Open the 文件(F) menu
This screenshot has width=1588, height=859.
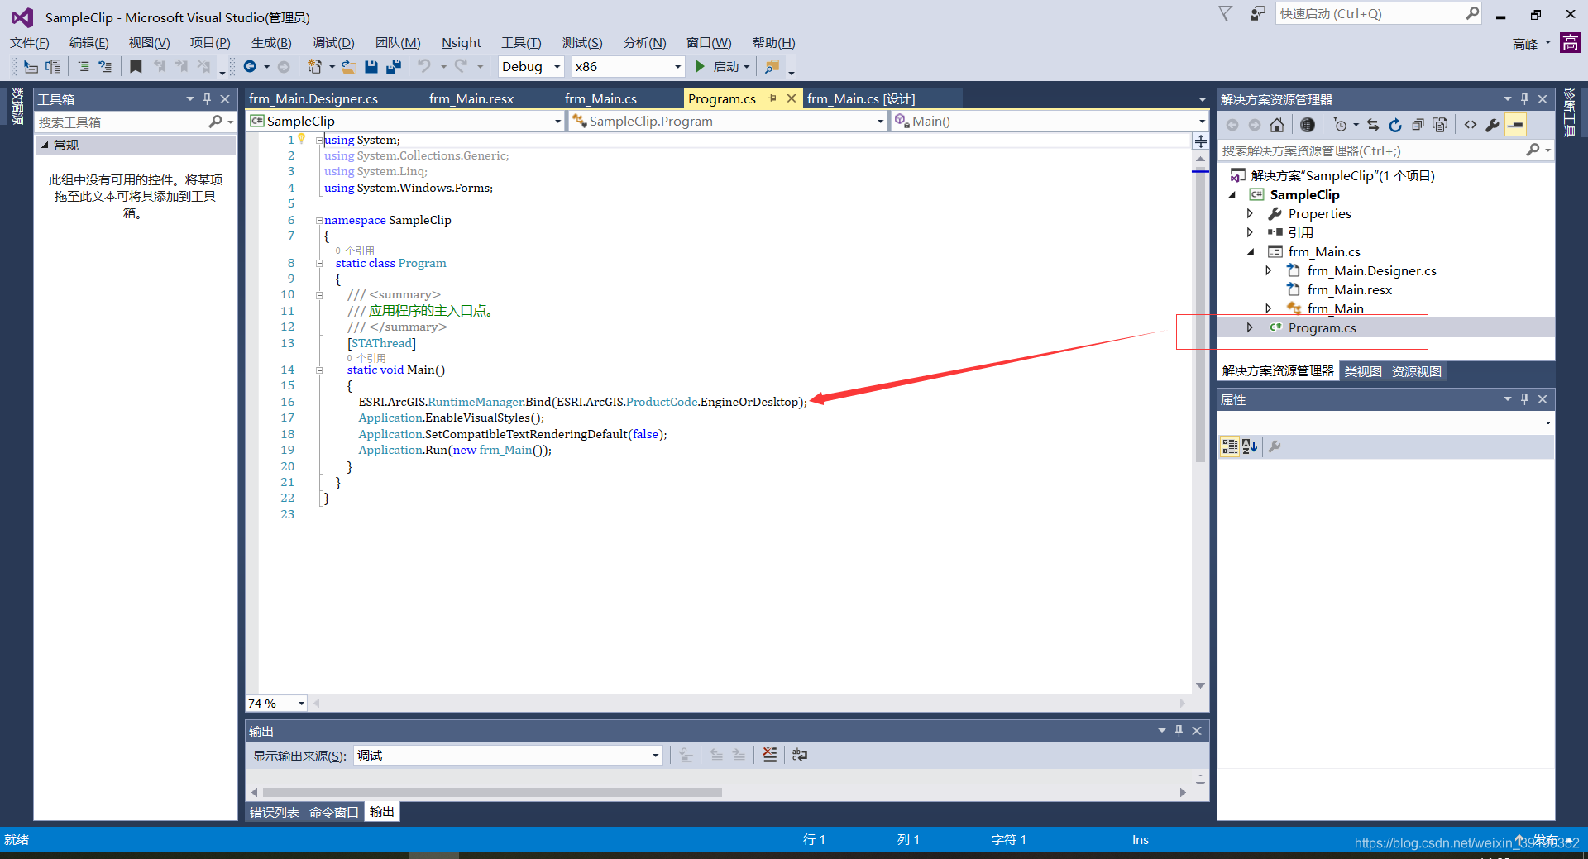(30, 43)
